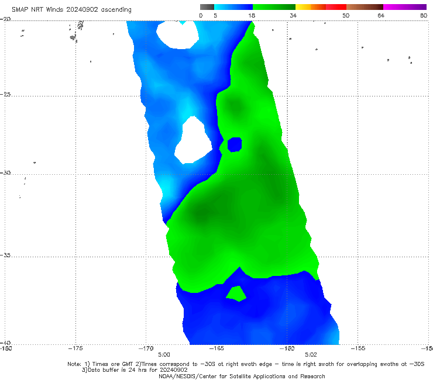Click the small dark-blue patch inside the green wind area

[x=235, y=144]
